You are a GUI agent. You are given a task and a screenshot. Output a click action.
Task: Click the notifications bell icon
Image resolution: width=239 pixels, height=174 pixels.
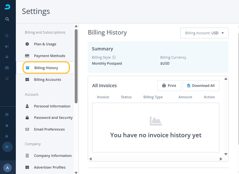[7, 136]
